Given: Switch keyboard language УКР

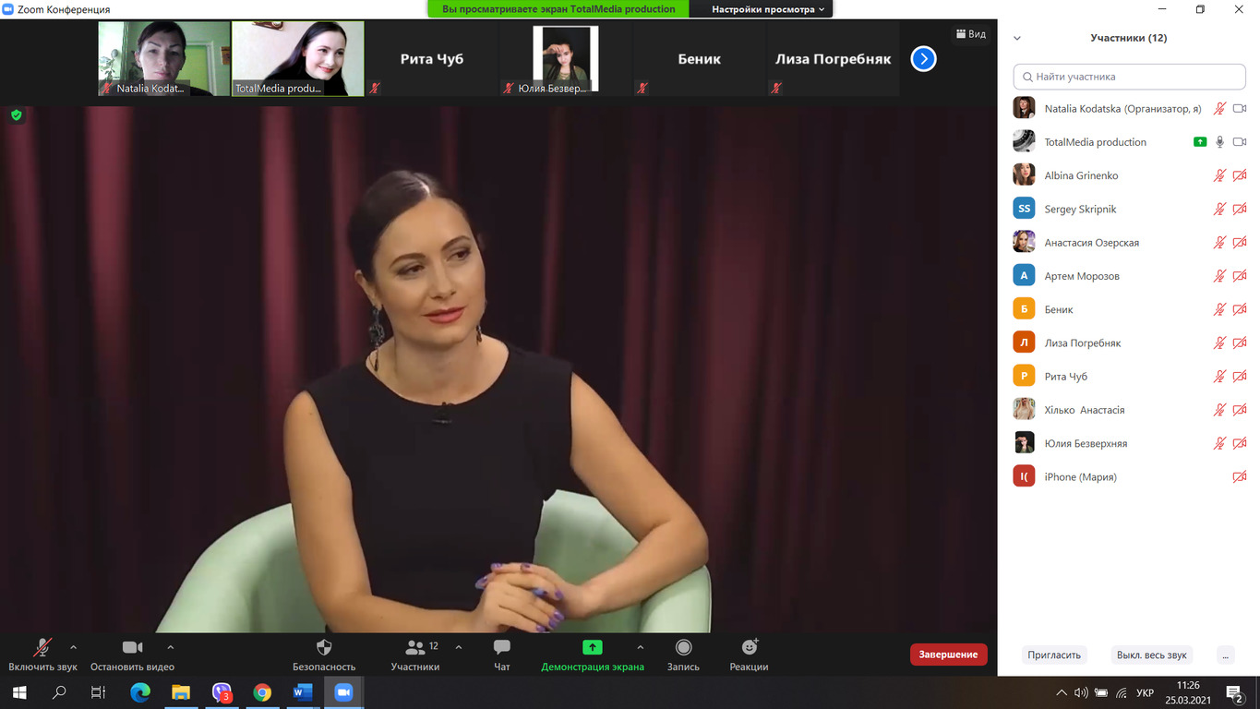Looking at the screenshot, I should coord(1145,692).
